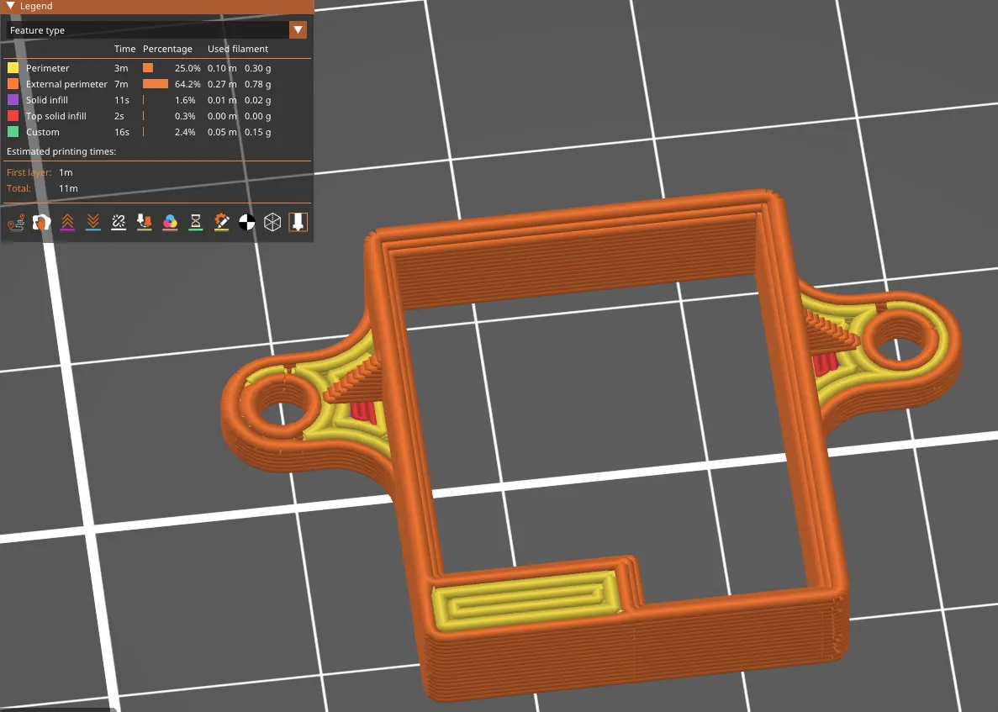Show Retractions markers icon
998x712 pixels.
(x=67, y=222)
